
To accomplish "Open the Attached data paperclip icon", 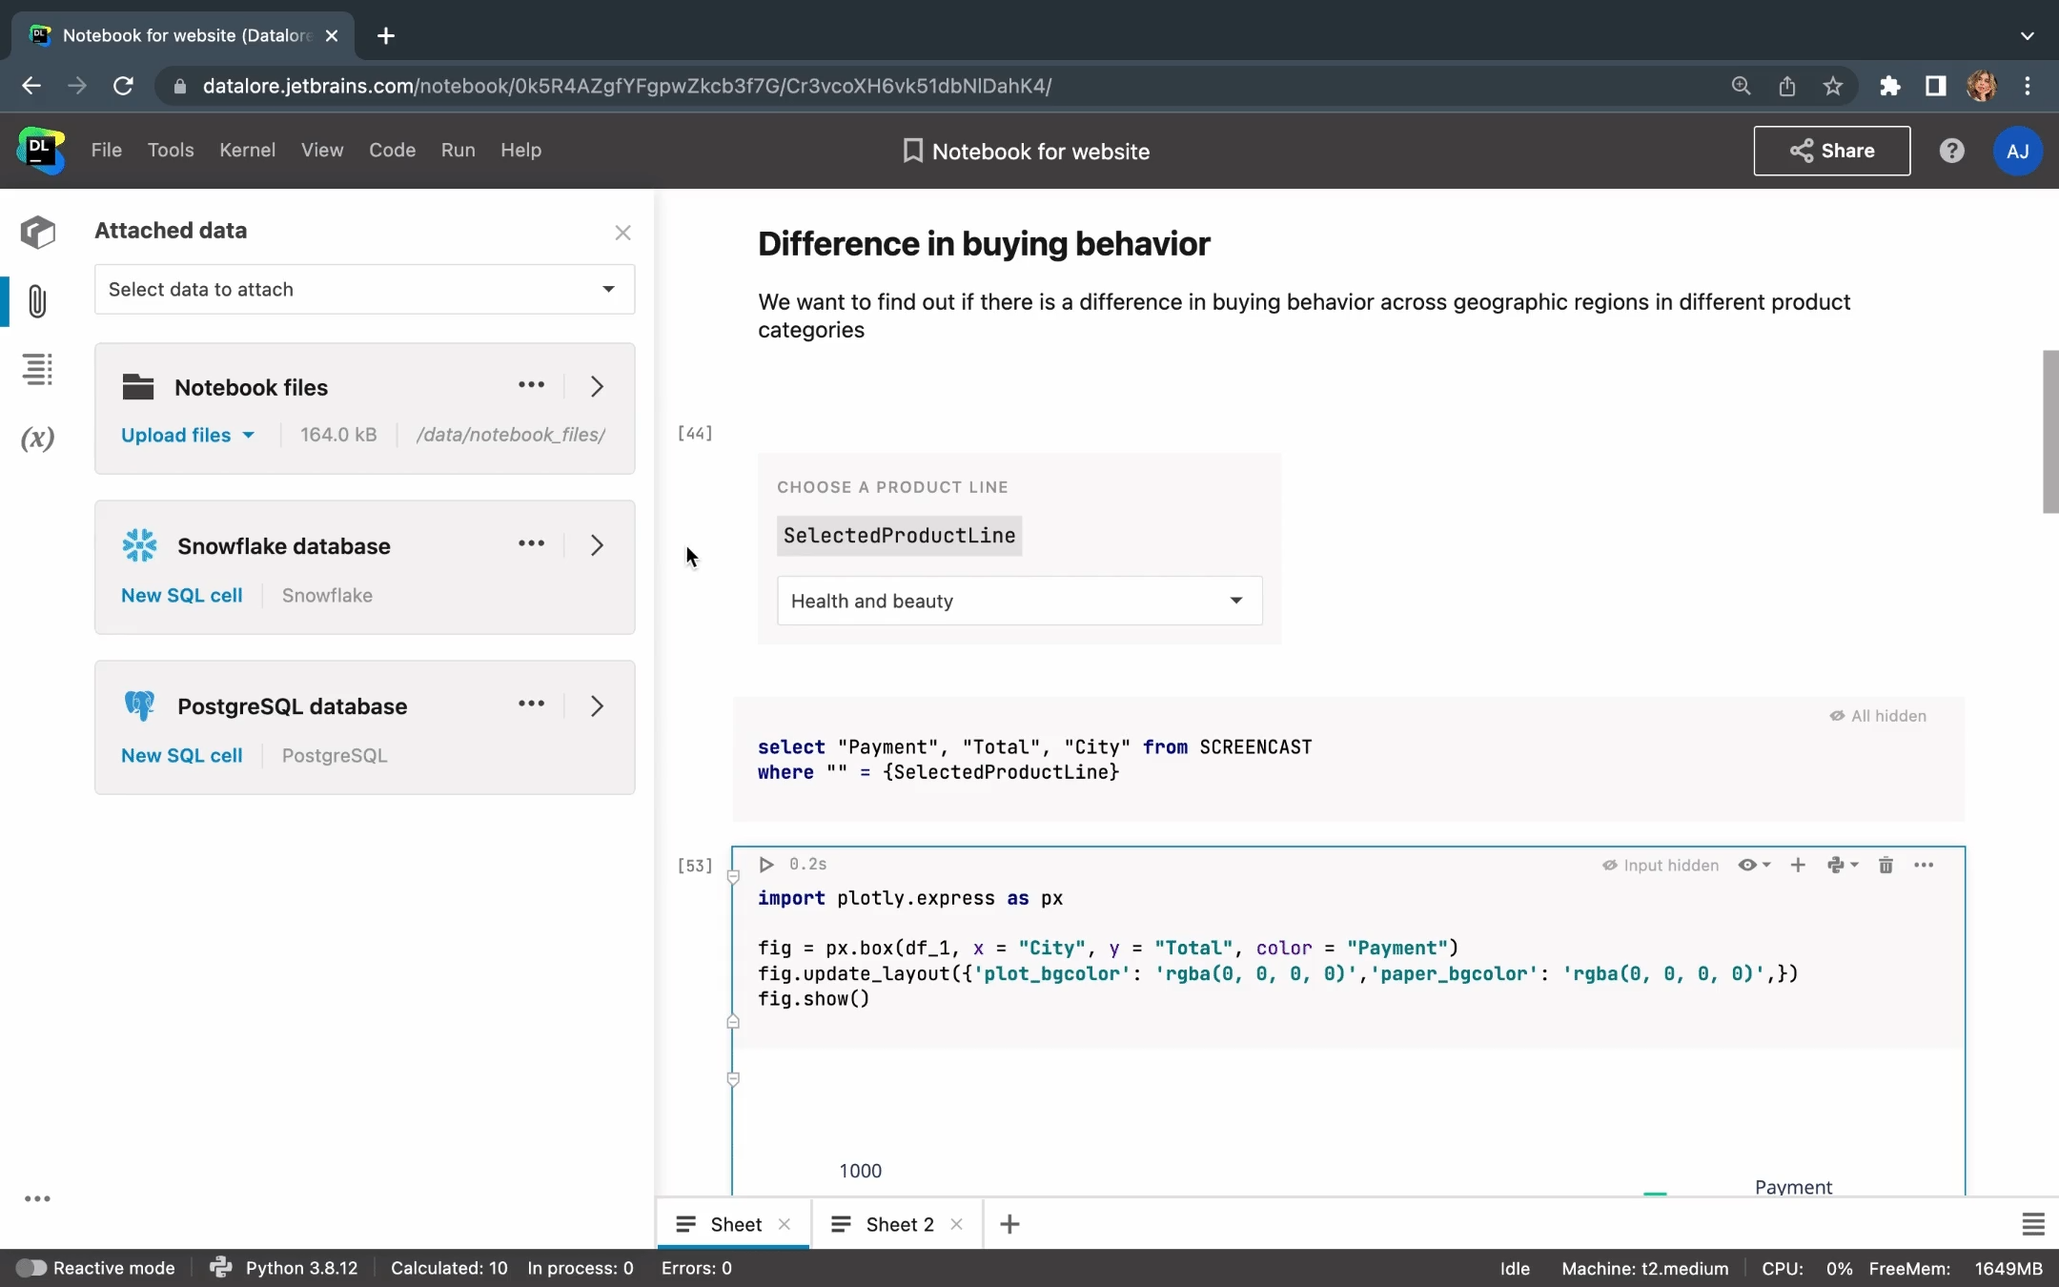I will tap(37, 301).
